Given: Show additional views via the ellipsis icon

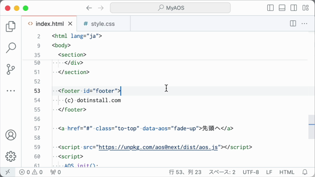Looking at the screenshot, I should coord(11,90).
